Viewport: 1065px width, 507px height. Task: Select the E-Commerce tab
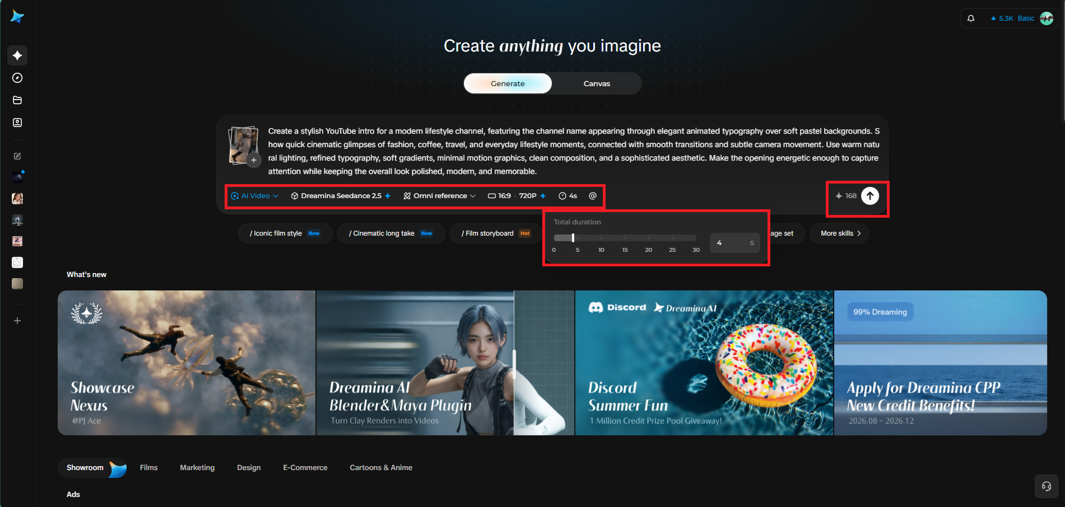click(305, 468)
